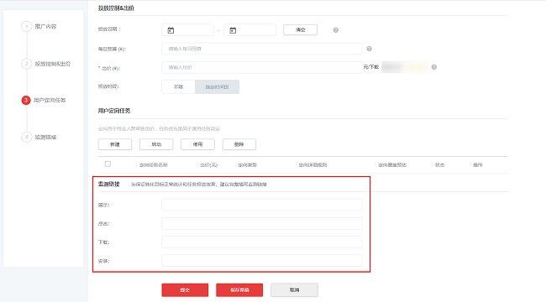Go to 监测链接 step in sidebar
Viewport: 546px width, 302px height.
[45, 137]
